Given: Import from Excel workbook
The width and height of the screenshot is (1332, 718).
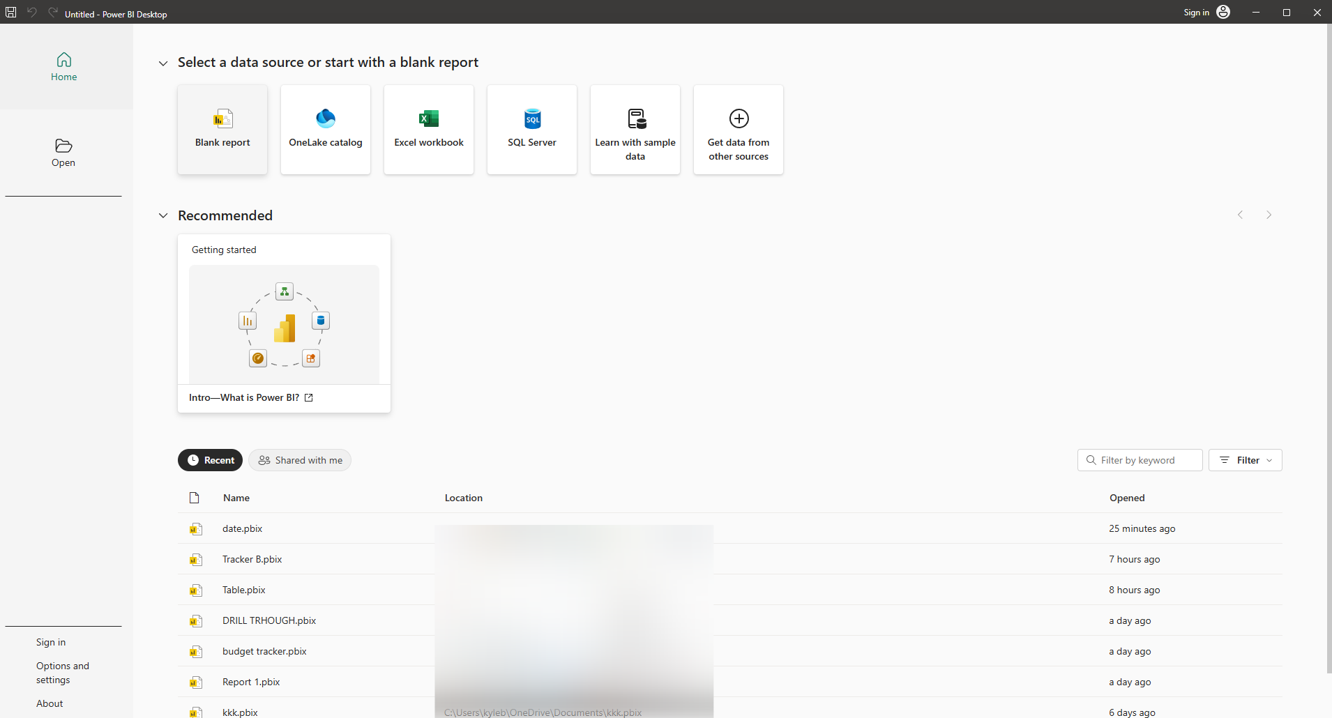Looking at the screenshot, I should coord(429,130).
